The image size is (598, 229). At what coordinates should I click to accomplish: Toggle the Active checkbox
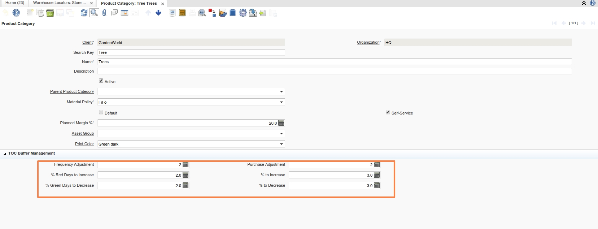click(x=101, y=81)
